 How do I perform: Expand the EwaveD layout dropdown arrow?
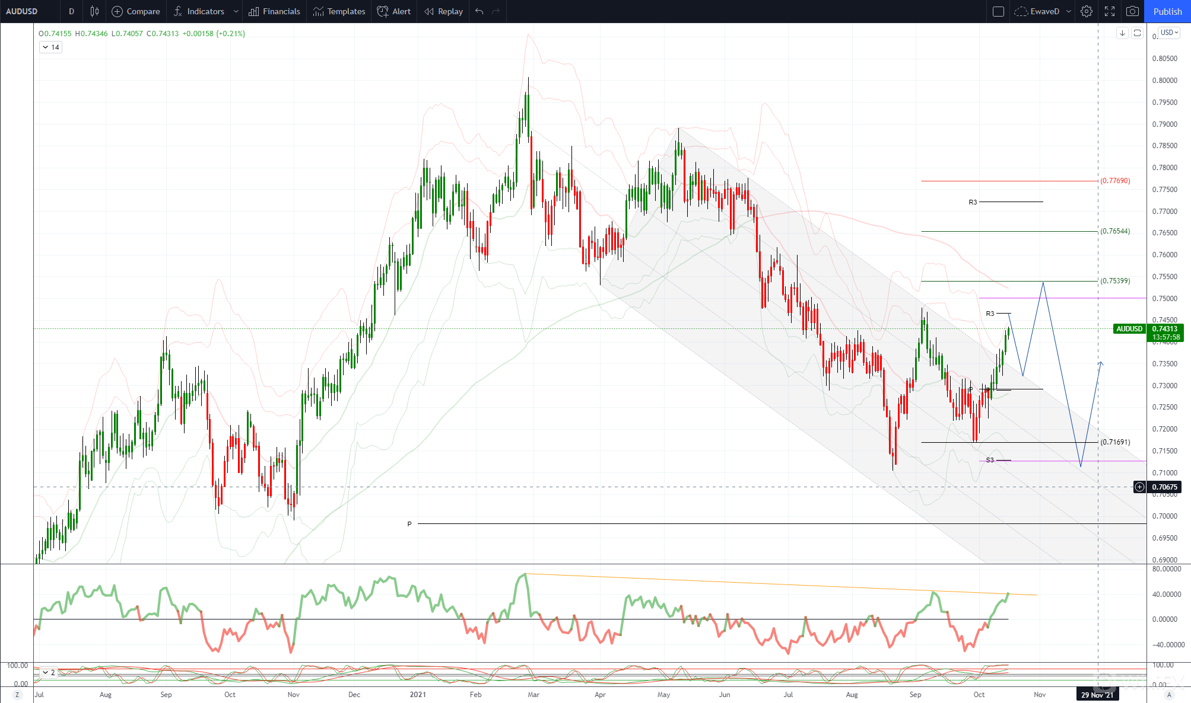[x=1069, y=11]
